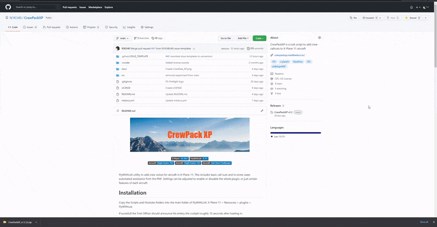Open the src folder

[123, 75]
